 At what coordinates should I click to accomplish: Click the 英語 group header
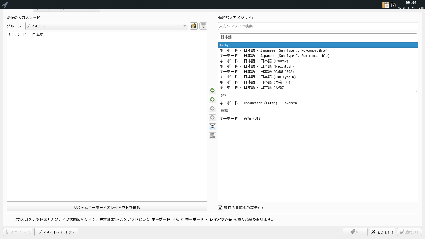318,110
